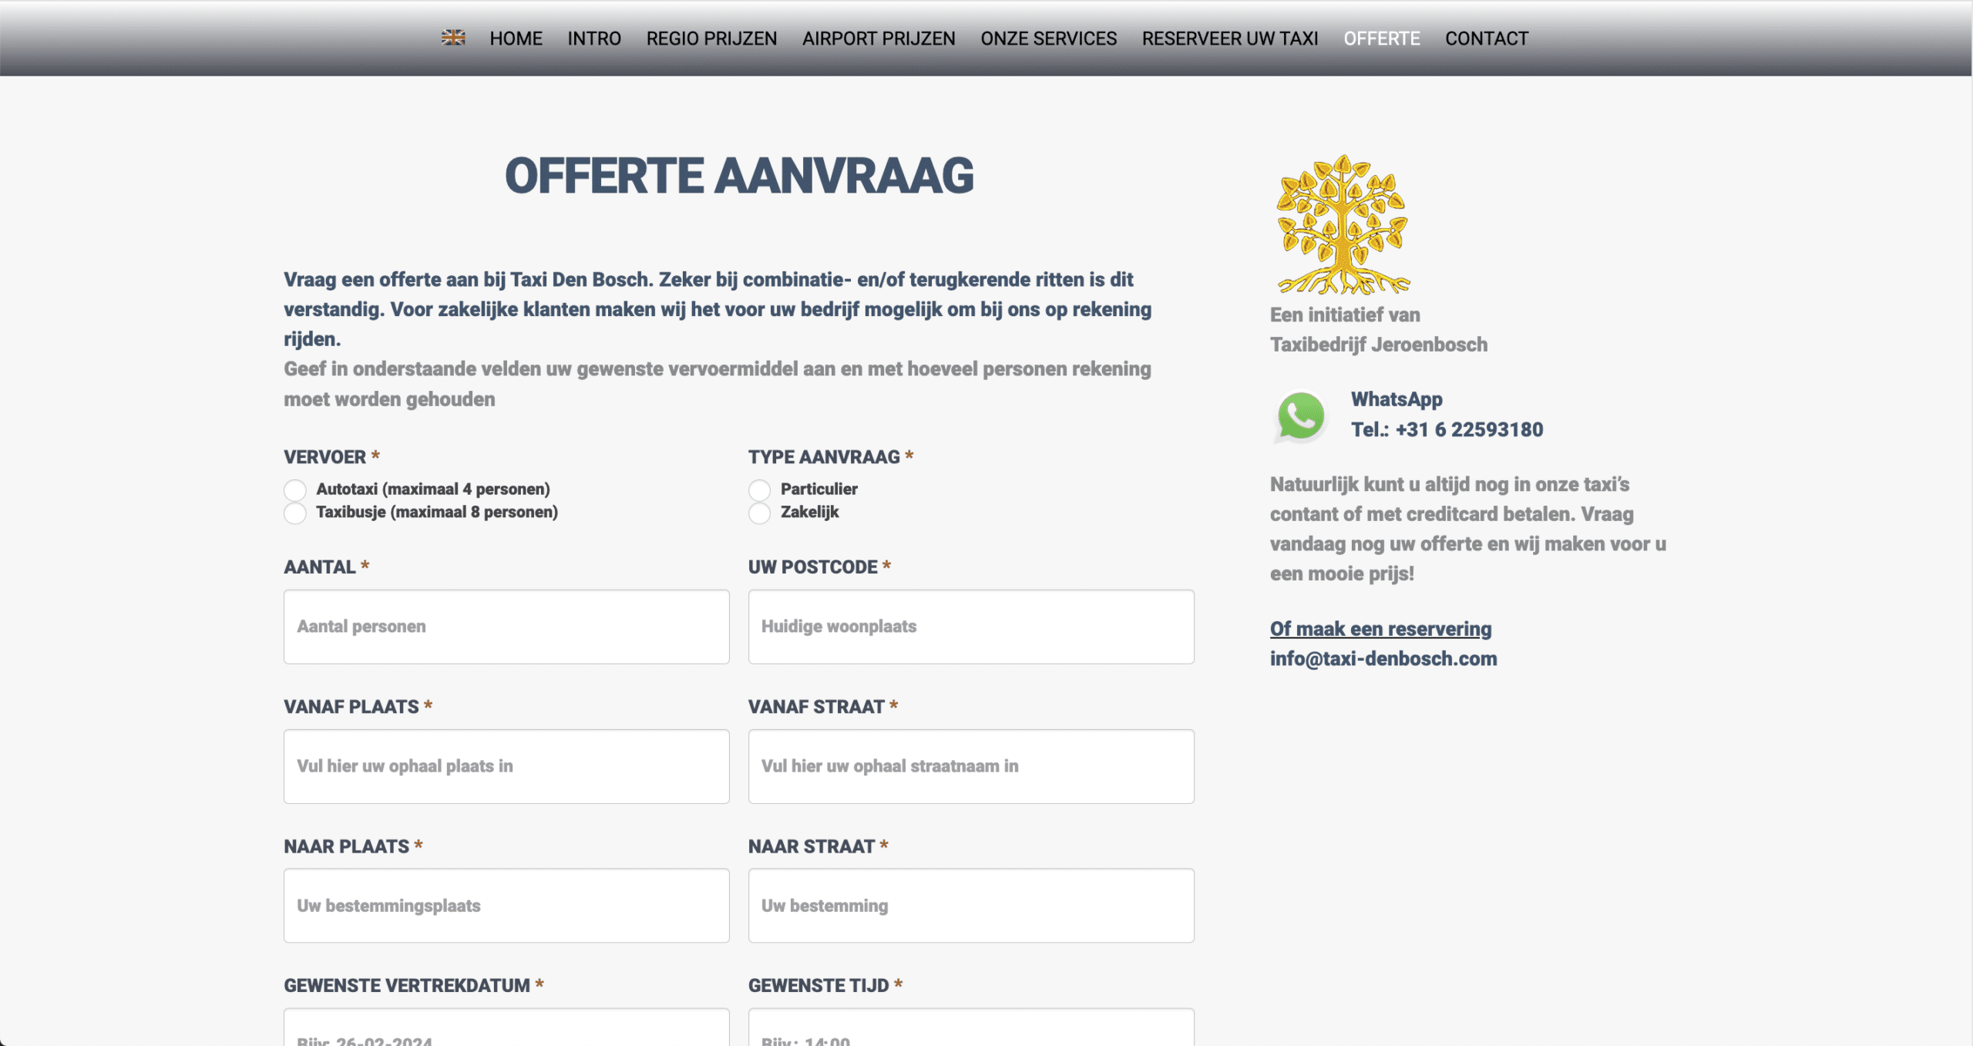The width and height of the screenshot is (1973, 1046).
Task: Click the gewenste tijd field
Action: click(x=971, y=1028)
